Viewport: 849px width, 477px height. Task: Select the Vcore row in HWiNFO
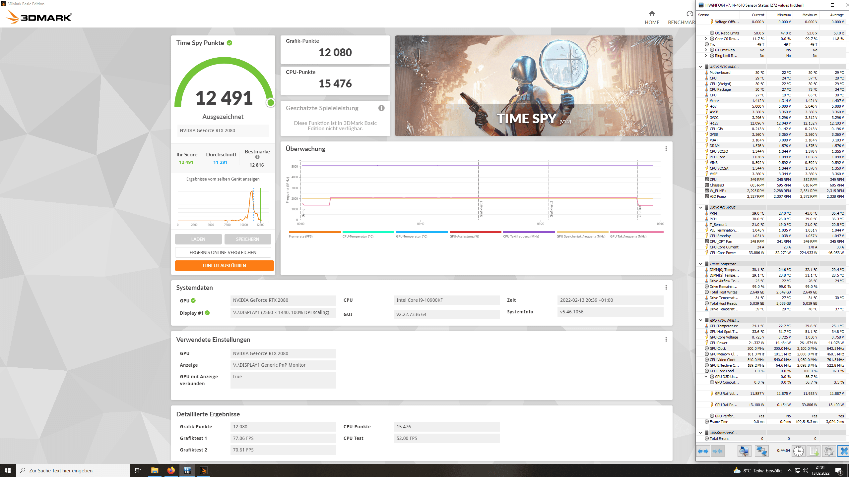tap(771, 101)
